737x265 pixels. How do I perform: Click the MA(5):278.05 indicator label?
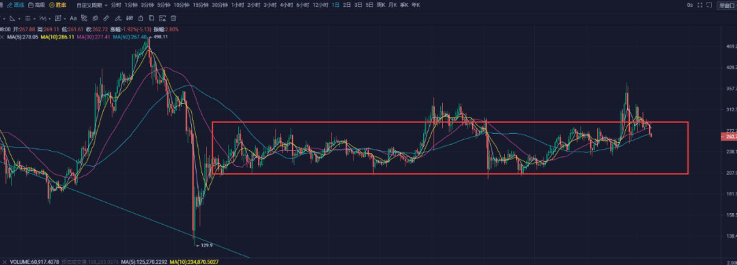(23, 37)
